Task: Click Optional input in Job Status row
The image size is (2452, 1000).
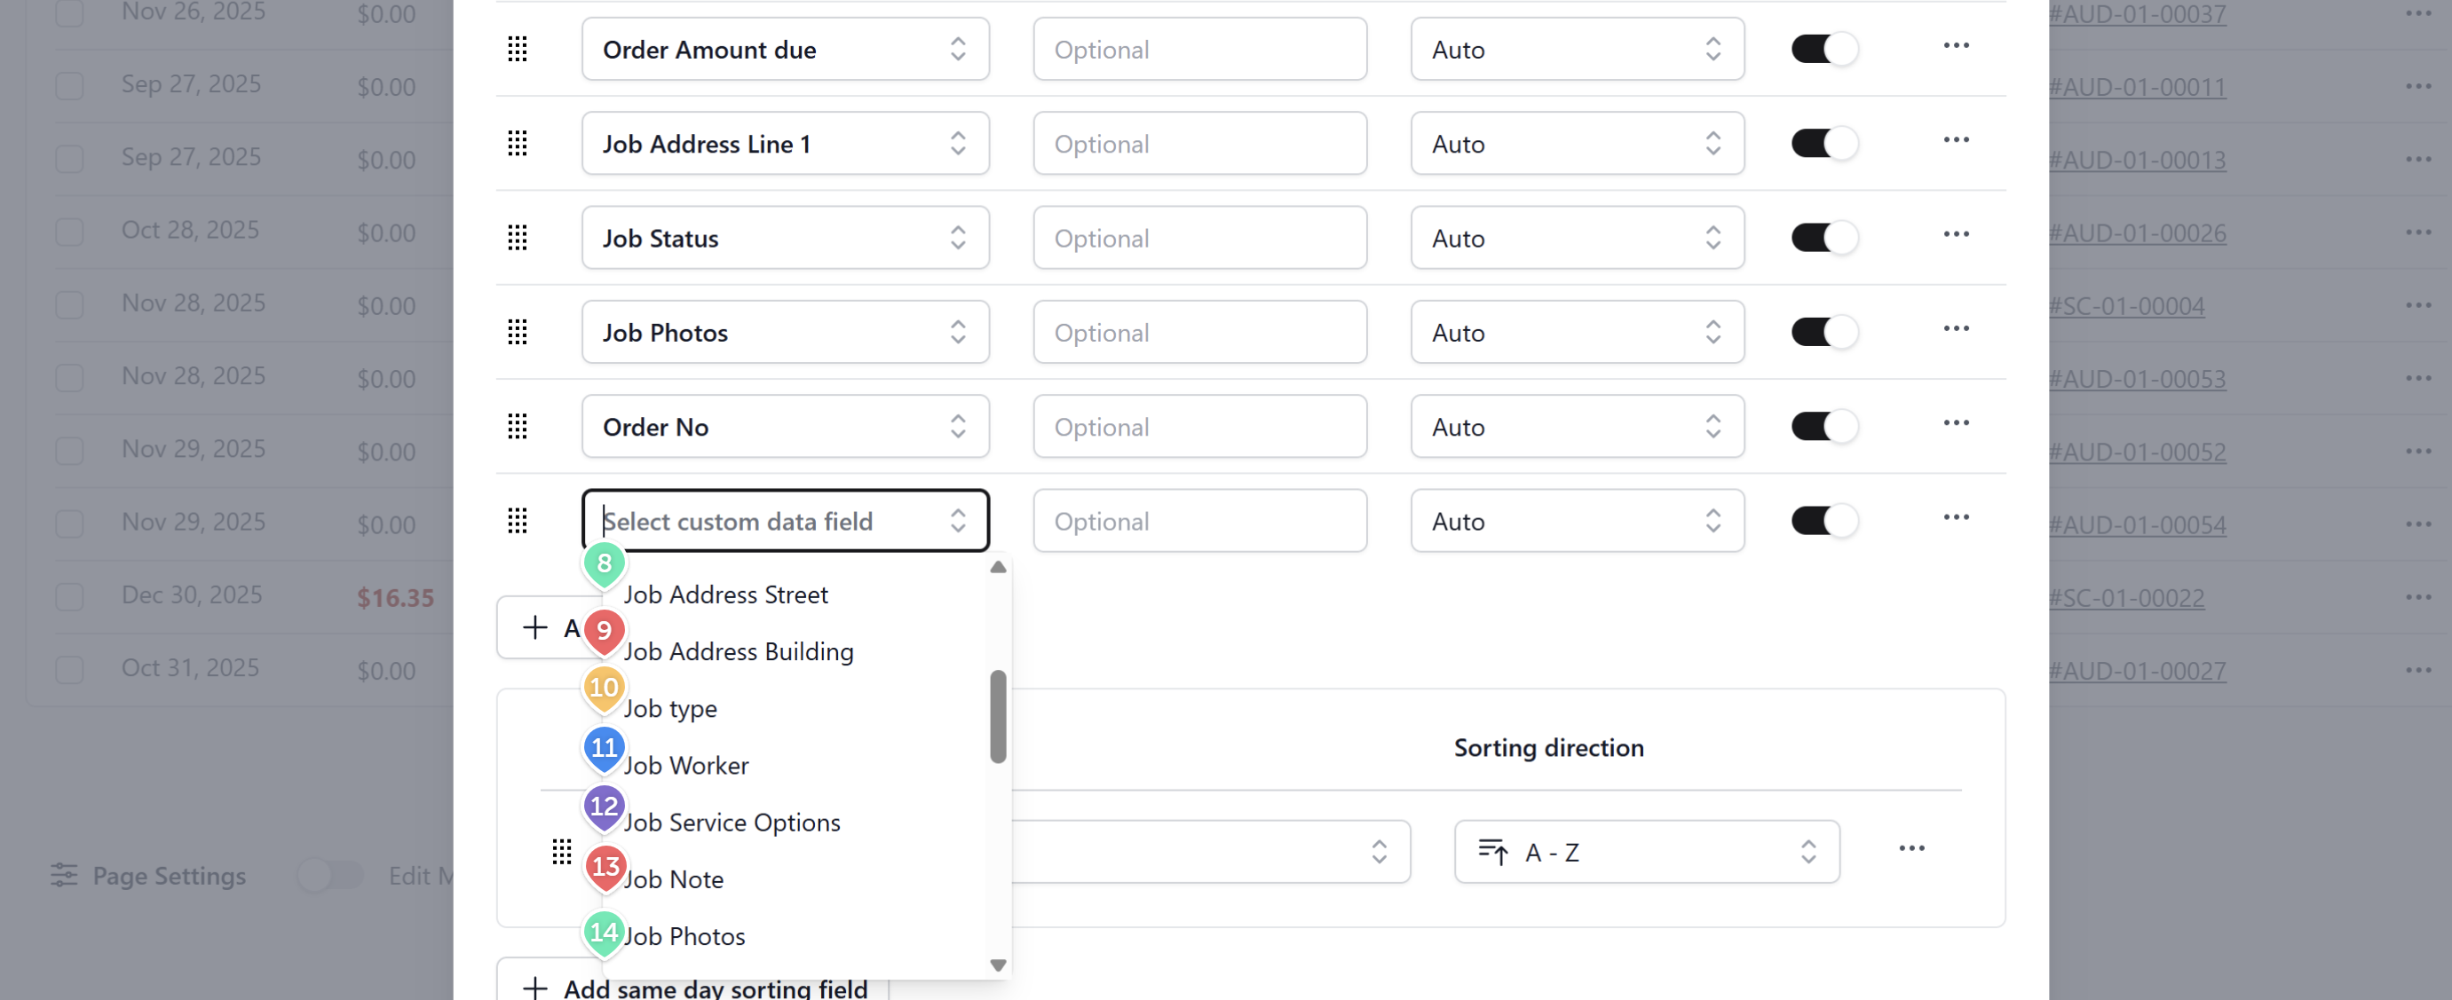Action: [1199, 238]
